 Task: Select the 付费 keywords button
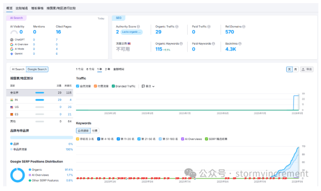coord(95,131)
